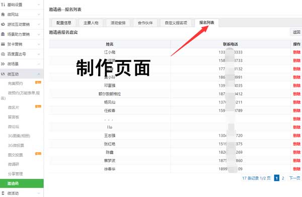Click the 贺卡营销 card icon
The height and width of the screenshot is (197, 302).
[3, 44]
